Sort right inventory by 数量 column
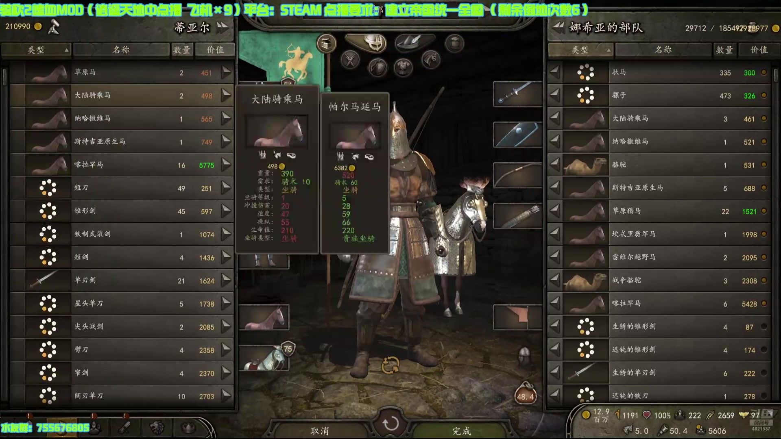 tap(724, 50)
